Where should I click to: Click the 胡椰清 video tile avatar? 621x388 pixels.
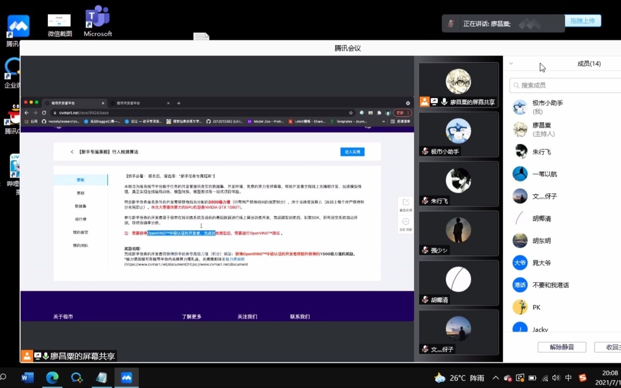(x=458, y=280)
